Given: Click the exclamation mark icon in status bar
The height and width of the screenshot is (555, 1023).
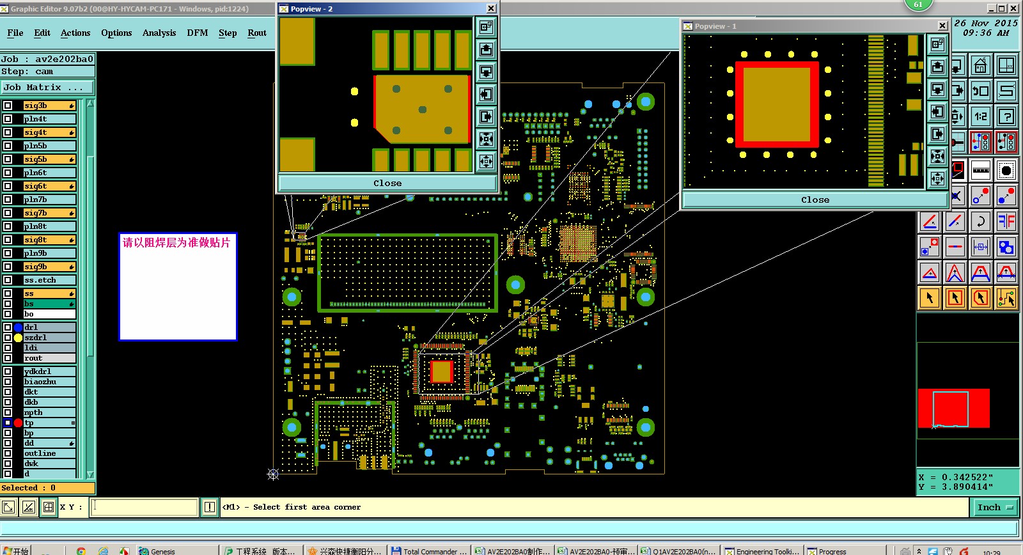Looking at the screenshot, I should (x=210, y=507).
